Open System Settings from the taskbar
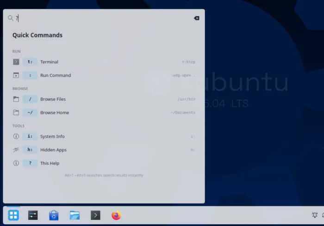 coord(33,215)
